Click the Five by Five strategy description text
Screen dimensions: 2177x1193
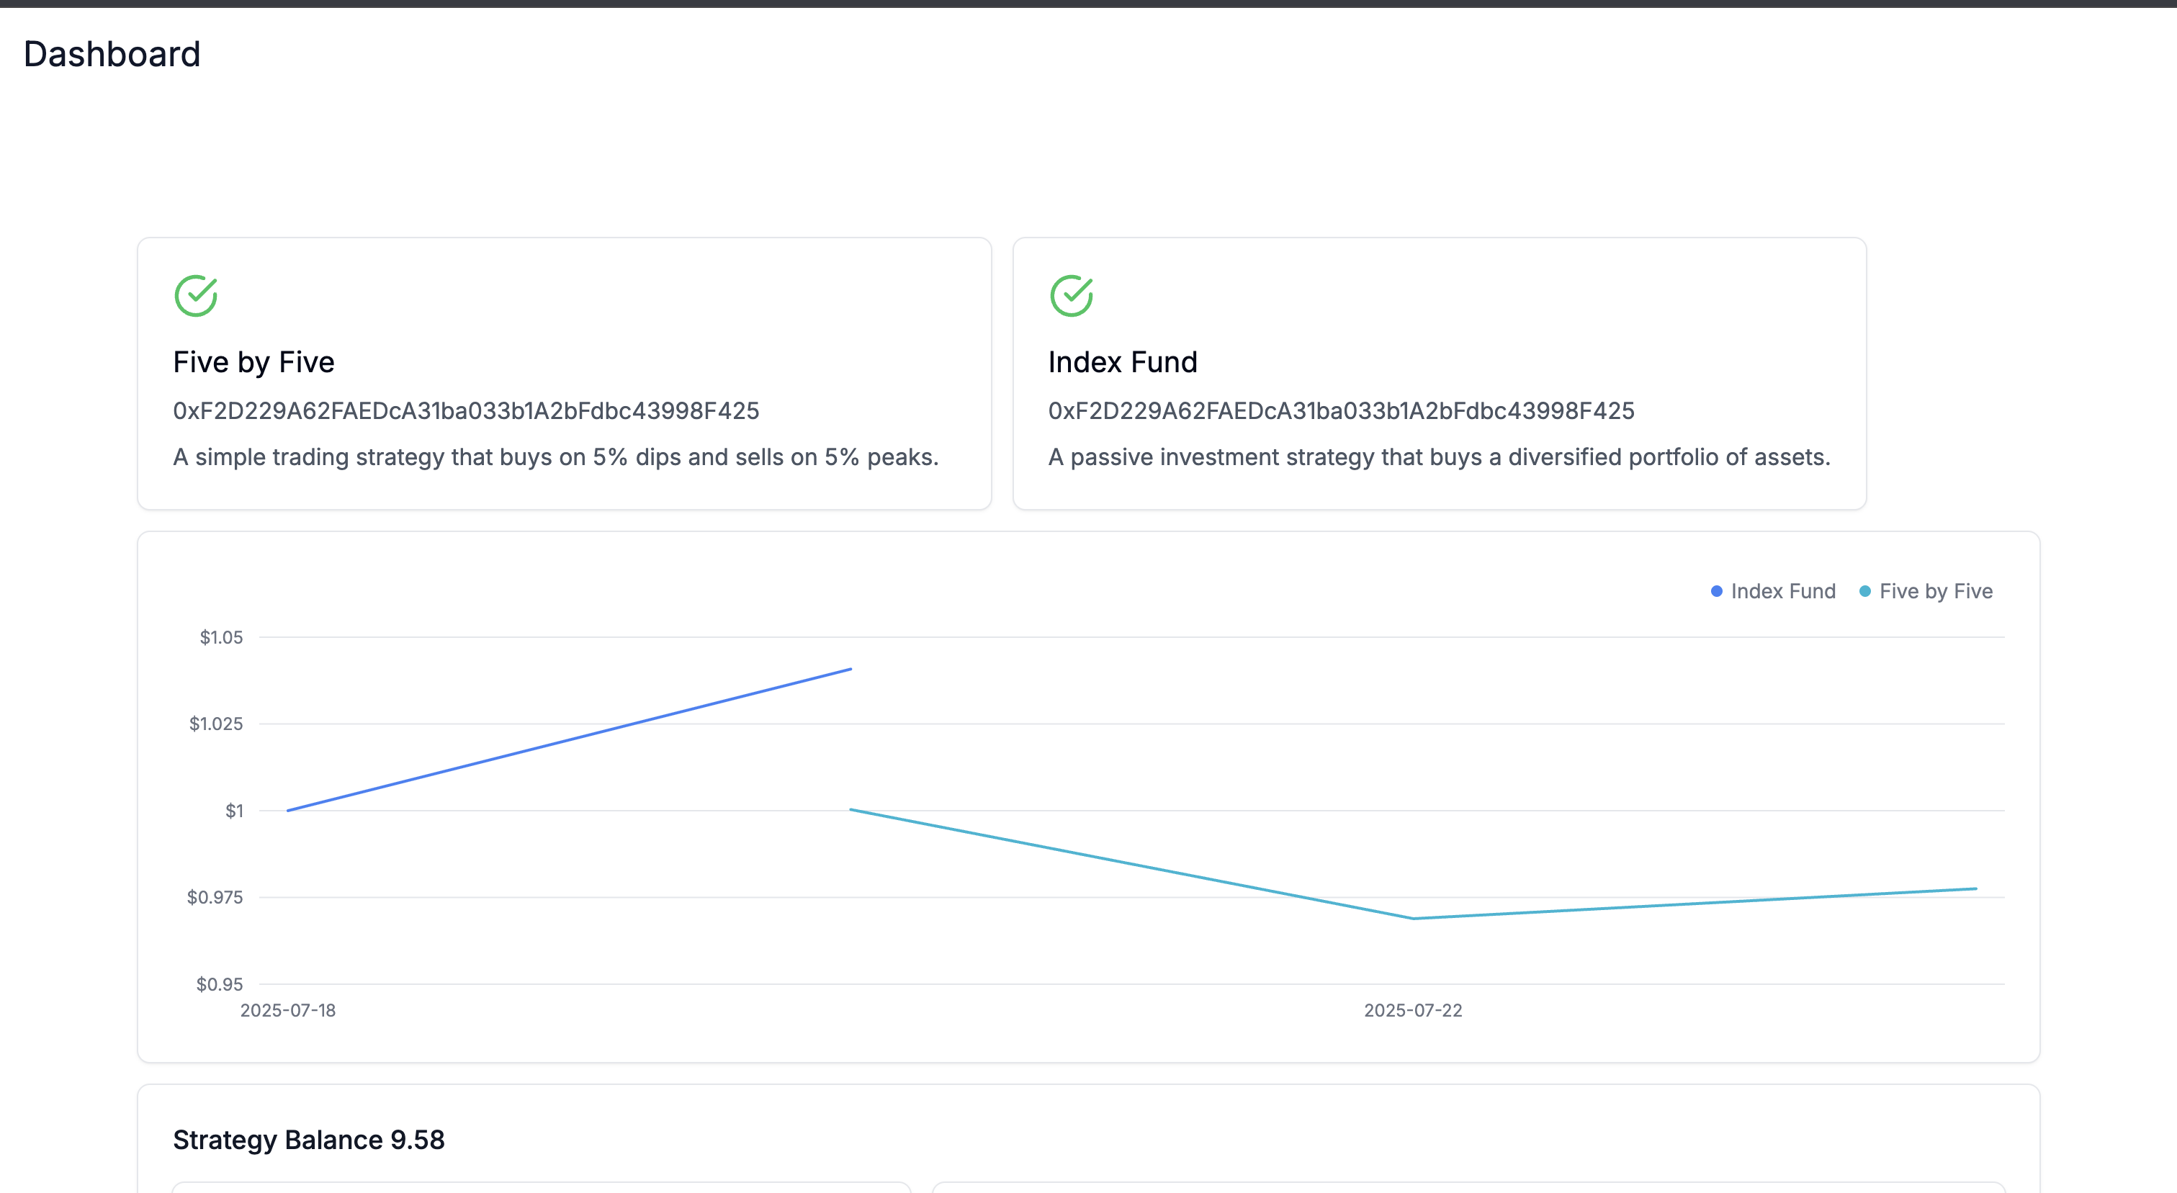[555, 457]
